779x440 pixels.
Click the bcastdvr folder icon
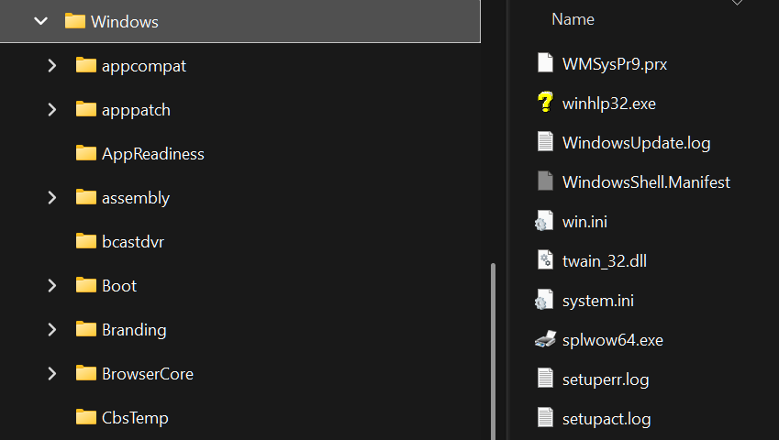[86, 241]
